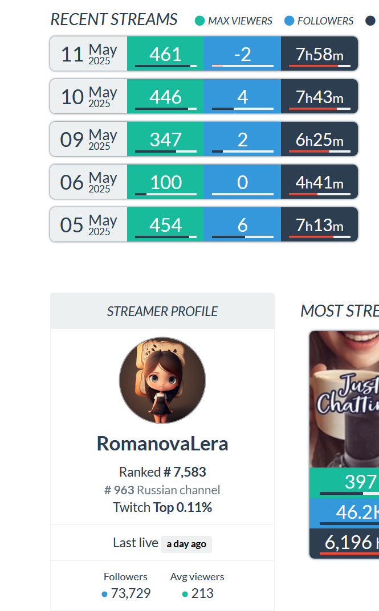Open the 10 May 2025 stream date
Image resolution: width=379 pixels, height=611 pixels.
tap(88, 96)
